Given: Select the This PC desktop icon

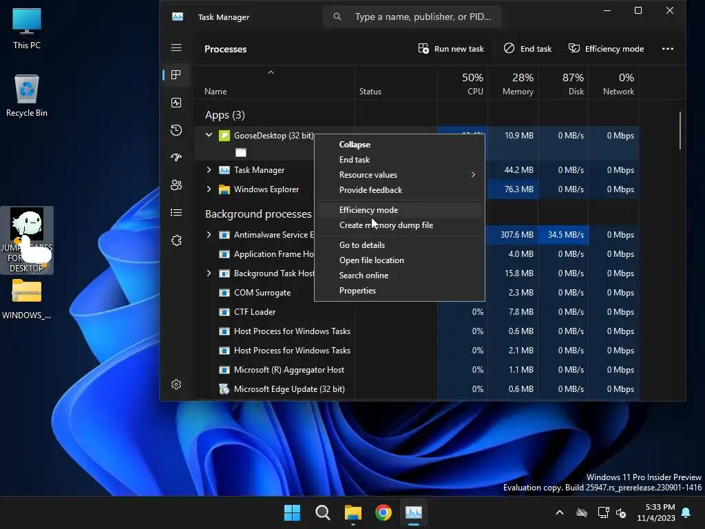Looking at the screenshot, I should point(27,28).
